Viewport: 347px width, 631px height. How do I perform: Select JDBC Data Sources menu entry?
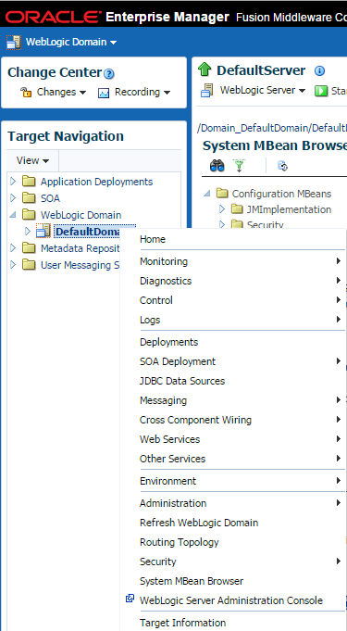point(182,381)
